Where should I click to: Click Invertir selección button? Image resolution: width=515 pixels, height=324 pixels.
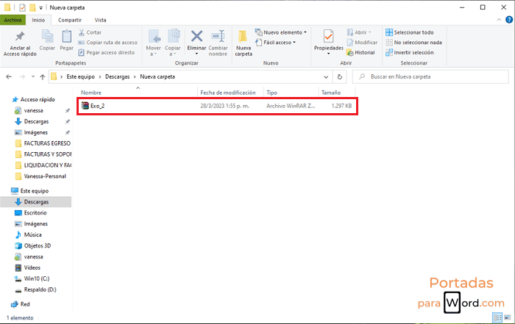(x=413, y=52)
